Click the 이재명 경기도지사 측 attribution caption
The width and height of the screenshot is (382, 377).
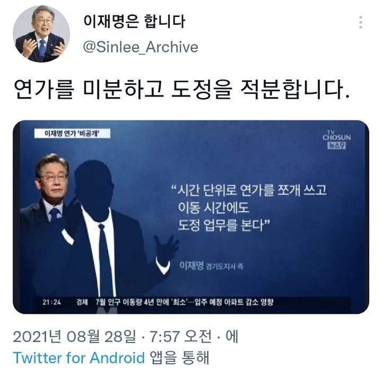[211, 266]
